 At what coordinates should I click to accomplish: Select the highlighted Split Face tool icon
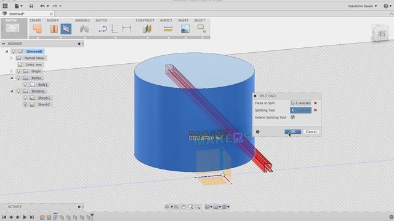(x=66, y=29)
